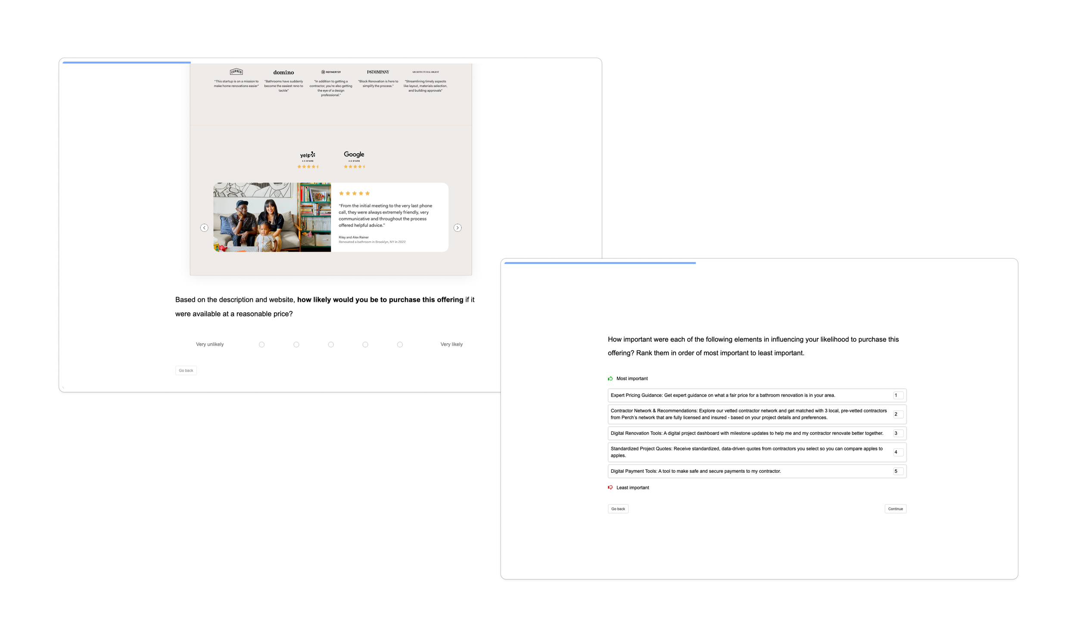Select the second likelihood radio option
This screenshot has width=1077, height=639.
pyautogui.click(x=296, y=344)
